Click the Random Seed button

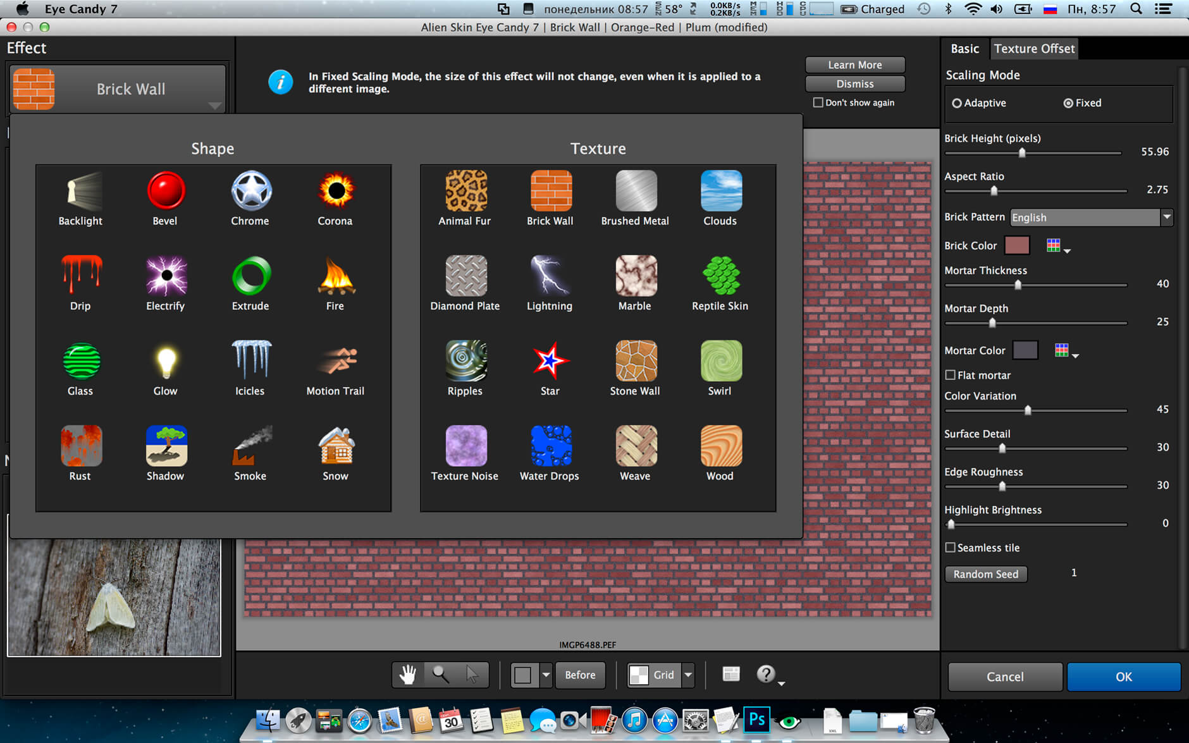(x=986, y=574)
